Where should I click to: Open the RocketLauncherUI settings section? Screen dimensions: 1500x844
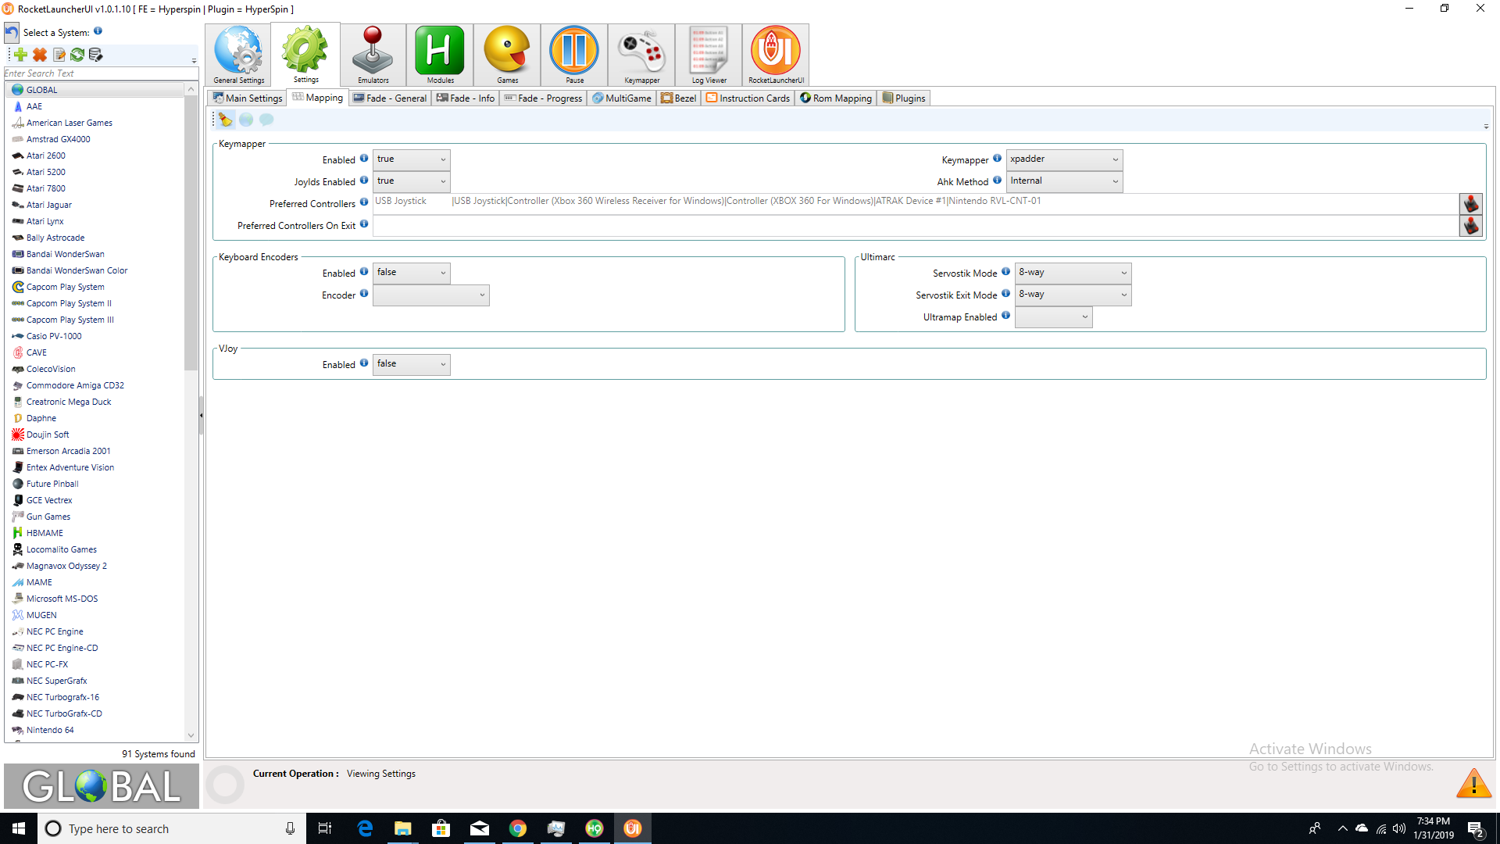point(775,55)
